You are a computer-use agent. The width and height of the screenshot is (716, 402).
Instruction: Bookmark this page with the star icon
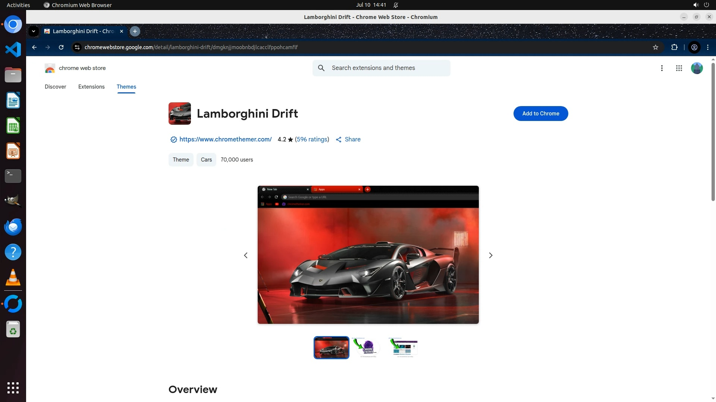[656, 47]
